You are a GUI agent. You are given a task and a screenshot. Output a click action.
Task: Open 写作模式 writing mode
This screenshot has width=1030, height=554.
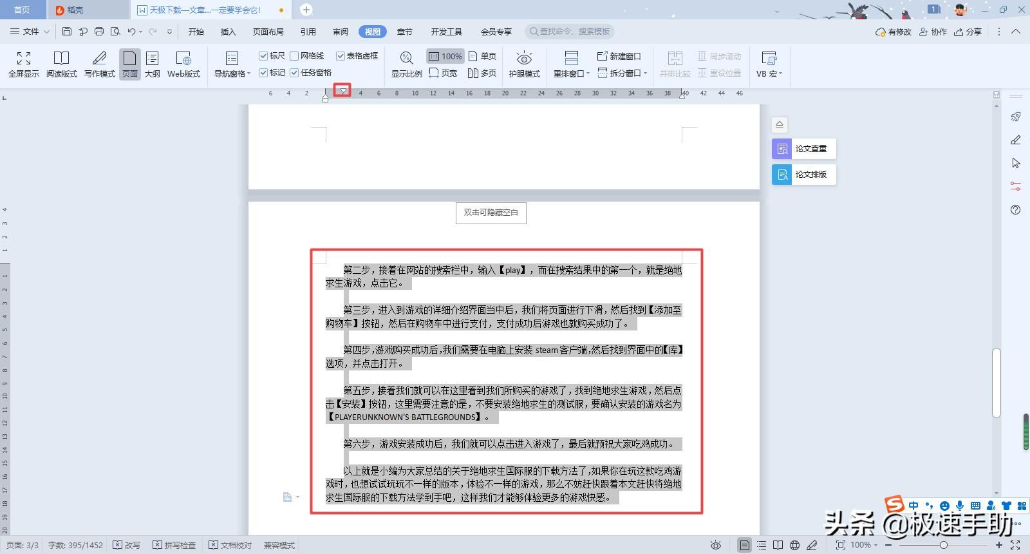pyautogui.click(x=99, y=64)
